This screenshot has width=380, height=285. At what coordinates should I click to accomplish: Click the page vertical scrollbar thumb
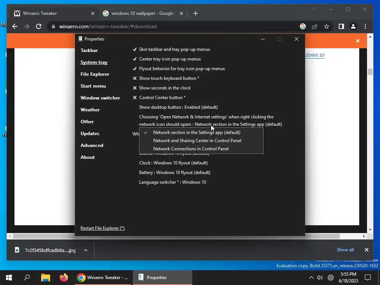370,72
